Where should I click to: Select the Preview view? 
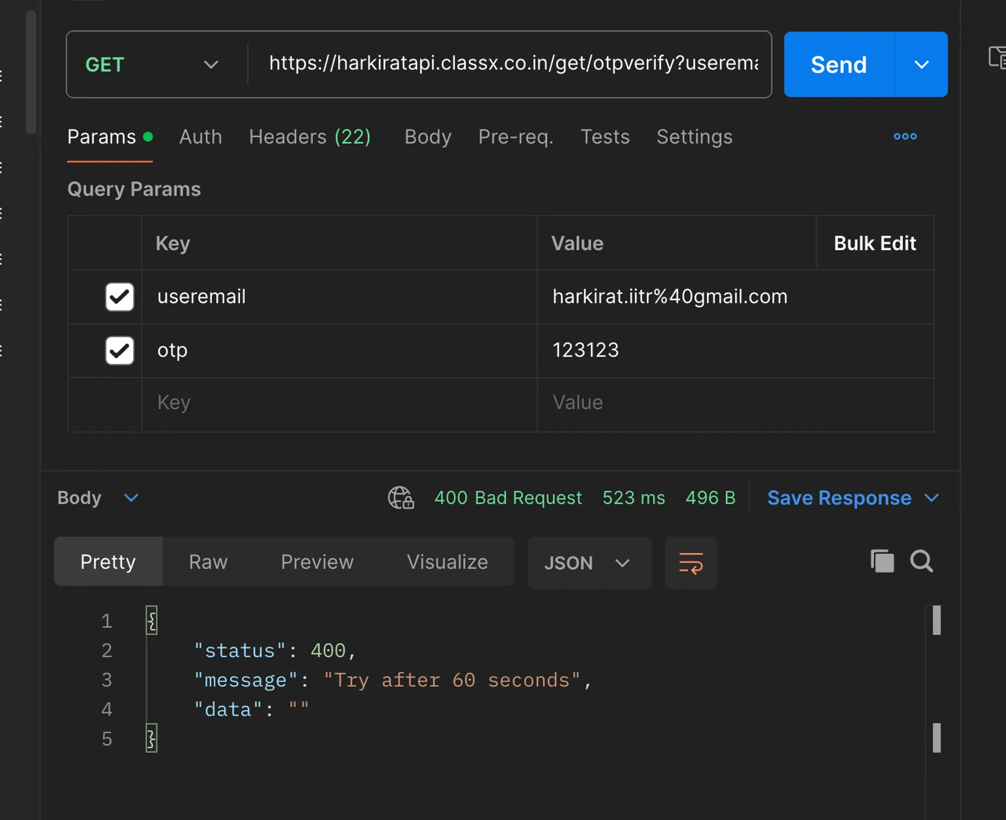[317, 562]
